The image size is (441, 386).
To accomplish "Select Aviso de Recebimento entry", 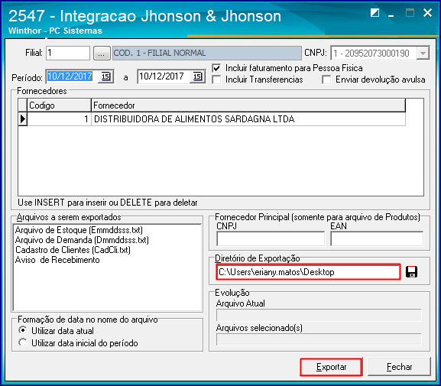I will pyautogui.click(x=57, y=260).
